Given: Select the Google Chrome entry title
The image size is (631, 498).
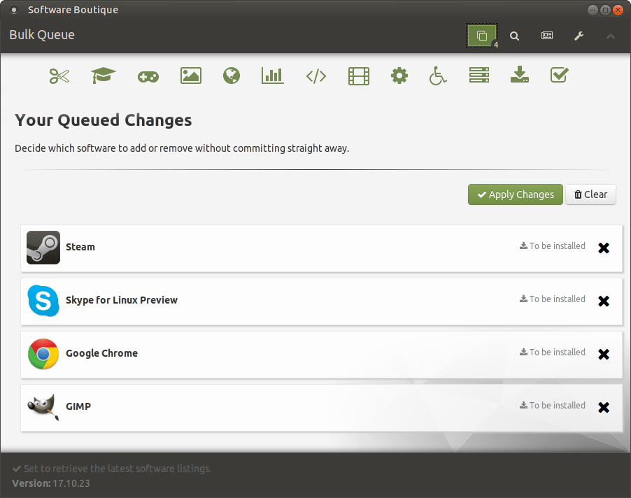Looking at the screenshot, I should coord(102,353).
